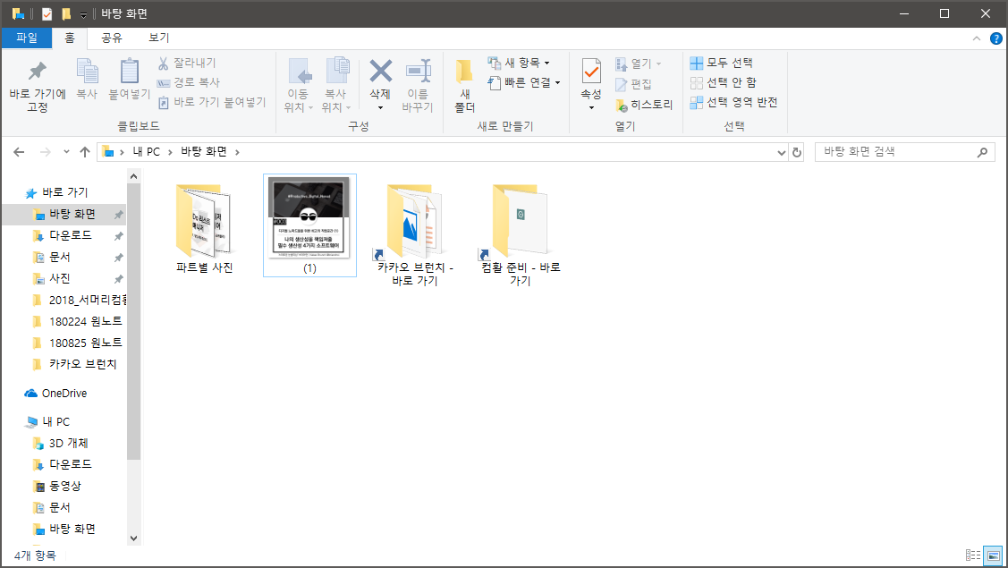Screen dimensions: 1008x568
Task: Click the 붙여넣기 (Paste) icon
Action: (129, 79)
